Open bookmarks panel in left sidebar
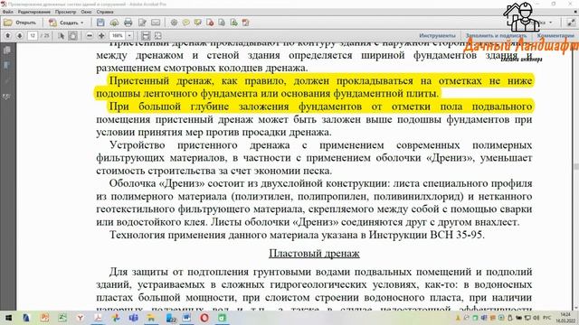Screen dimensions: 579x325 tap(7, 66)
